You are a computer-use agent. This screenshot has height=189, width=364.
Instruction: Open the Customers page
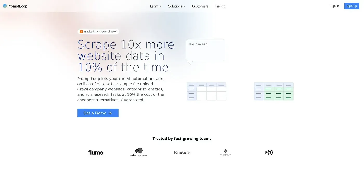(x=200, y=6)
